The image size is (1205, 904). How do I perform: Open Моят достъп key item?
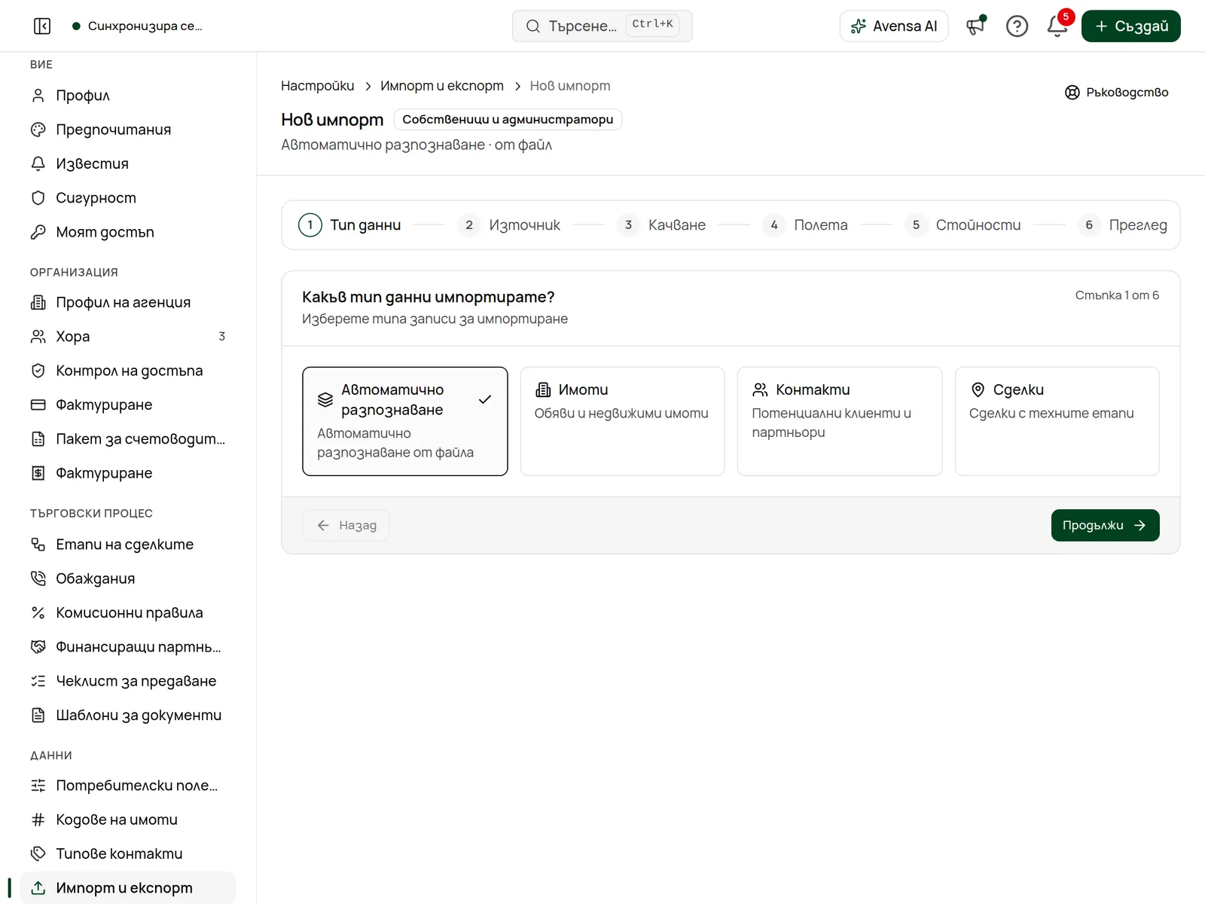click(128, 232)
